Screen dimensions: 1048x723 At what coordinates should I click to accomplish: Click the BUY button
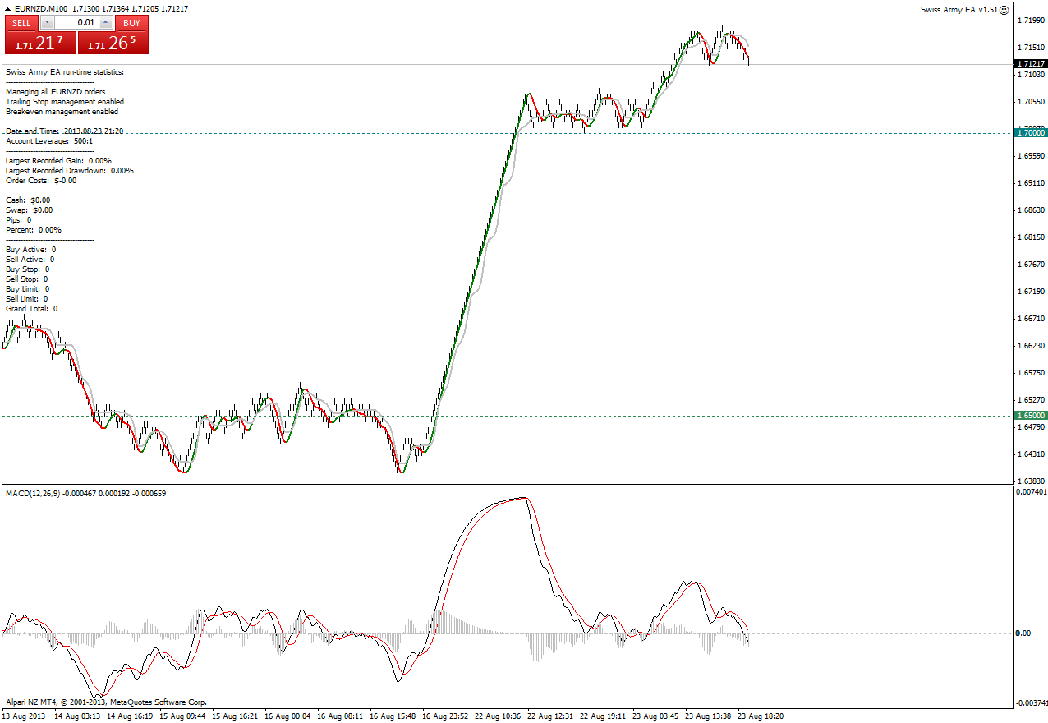[x=131, y=23]
